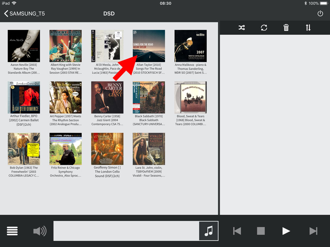Toggle repeat playback mode
Screen dimensions: 330x247
(264, 28)
